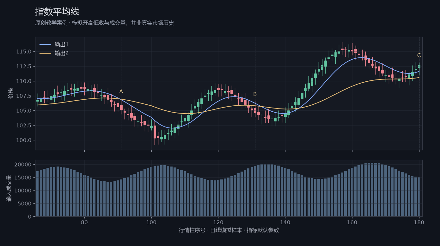Click x-axis tick label 160

click(352, 222)
